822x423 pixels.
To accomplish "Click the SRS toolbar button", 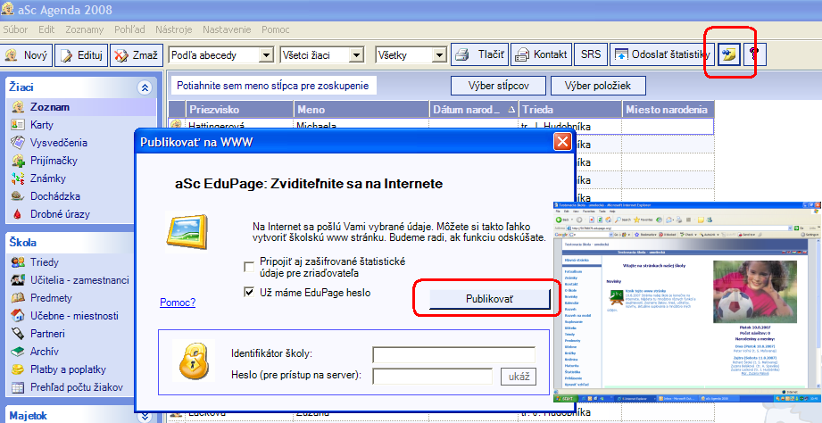I will pos(590,54).
